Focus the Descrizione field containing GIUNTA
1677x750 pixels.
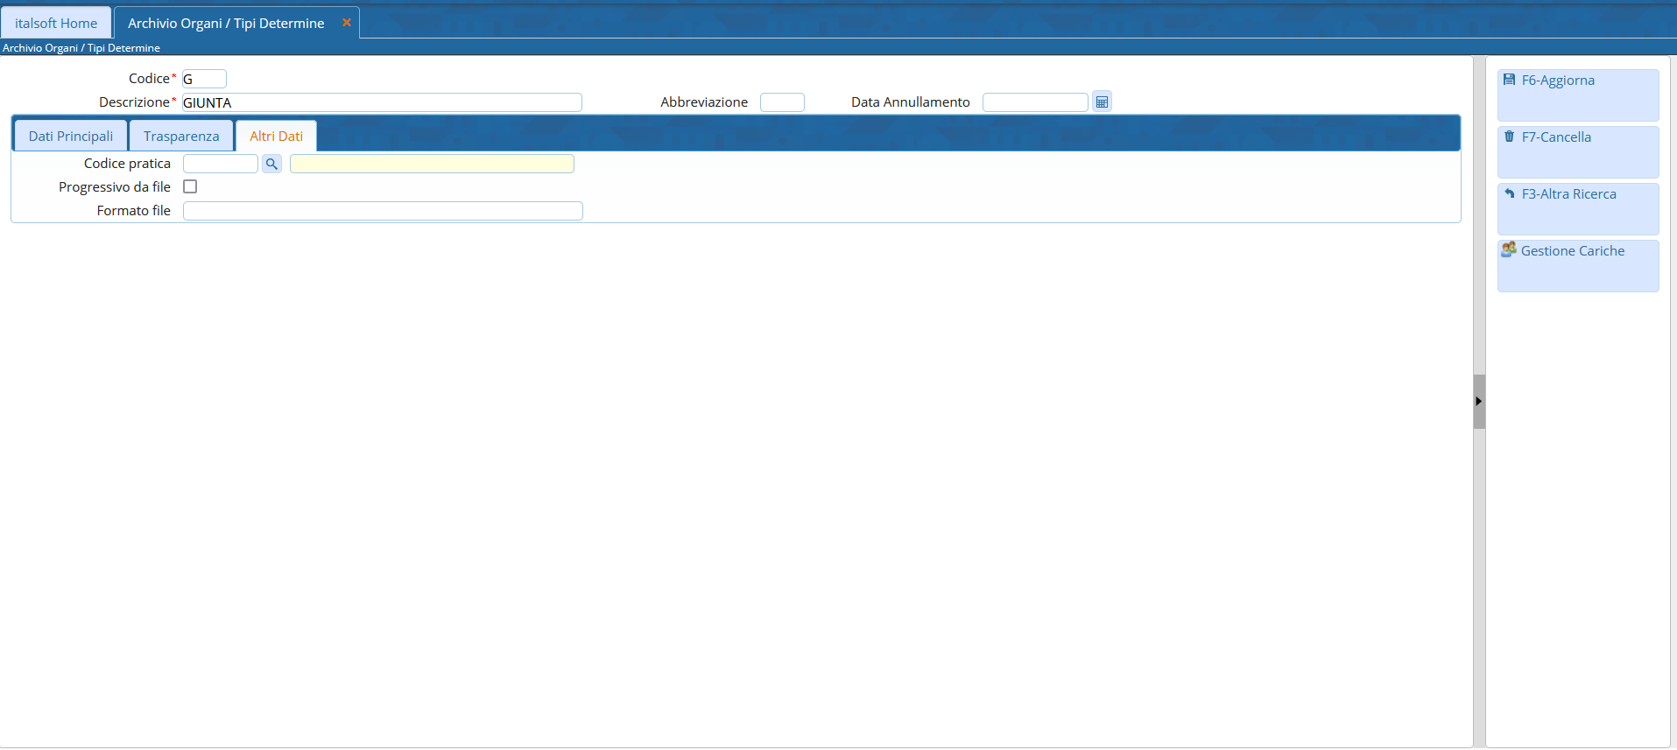coord(382,102)
